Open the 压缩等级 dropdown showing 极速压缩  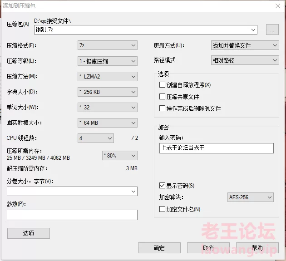click(x=108, y=61)
